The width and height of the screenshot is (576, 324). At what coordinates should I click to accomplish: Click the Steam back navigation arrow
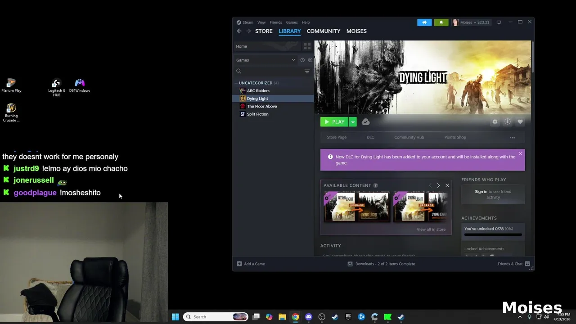pos(239,31)
